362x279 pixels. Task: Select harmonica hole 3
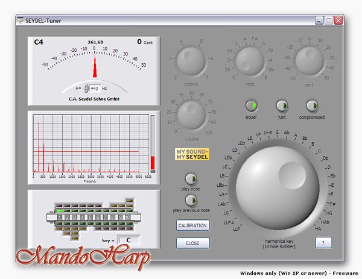[75, 217]
